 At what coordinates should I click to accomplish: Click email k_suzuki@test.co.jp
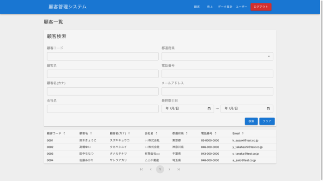tap(245, 141)
